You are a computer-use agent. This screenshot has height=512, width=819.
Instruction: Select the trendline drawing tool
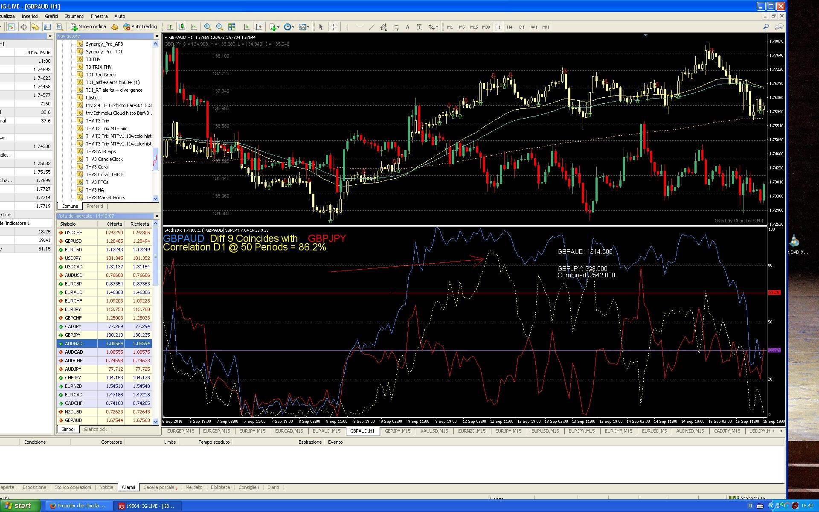tap(372, 27)
